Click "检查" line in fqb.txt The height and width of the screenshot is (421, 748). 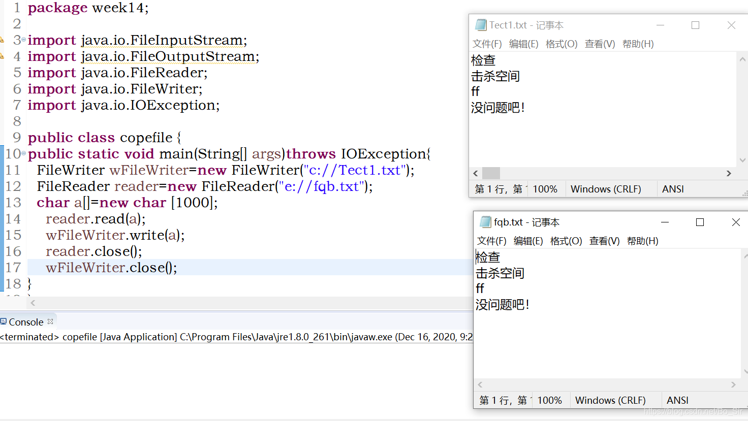tap(488, 257)
